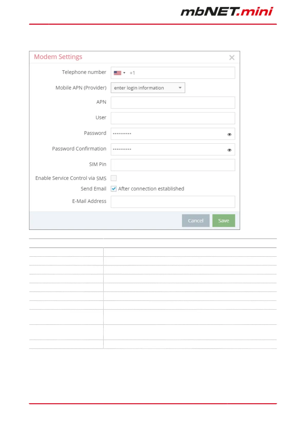
Task: Click the After connection established label
Action: pyautogui.click(x=151, y=189)
